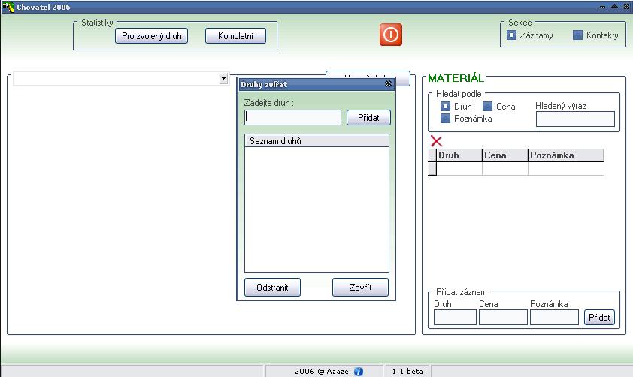Select the Kontakty section radio button

(x=577, y=35)
